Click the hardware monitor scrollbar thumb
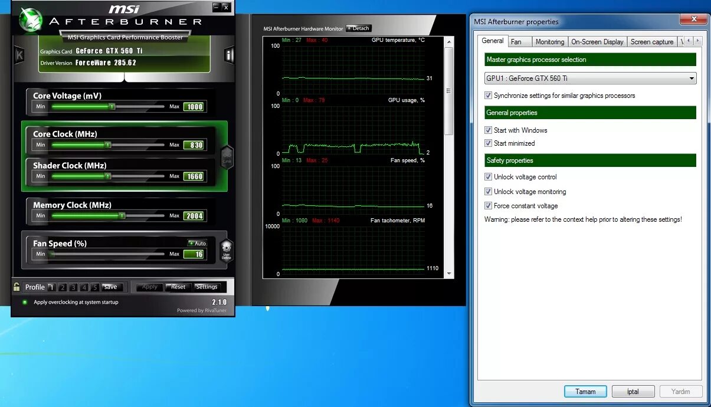Viewport: 711px width, 407px height. coord(448,91)
